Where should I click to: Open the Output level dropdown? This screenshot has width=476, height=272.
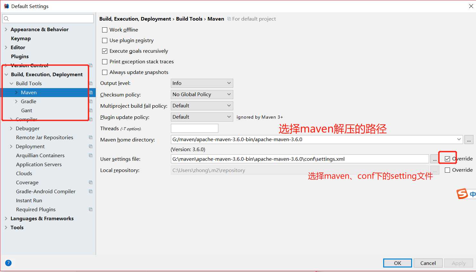tap(202, 83)
